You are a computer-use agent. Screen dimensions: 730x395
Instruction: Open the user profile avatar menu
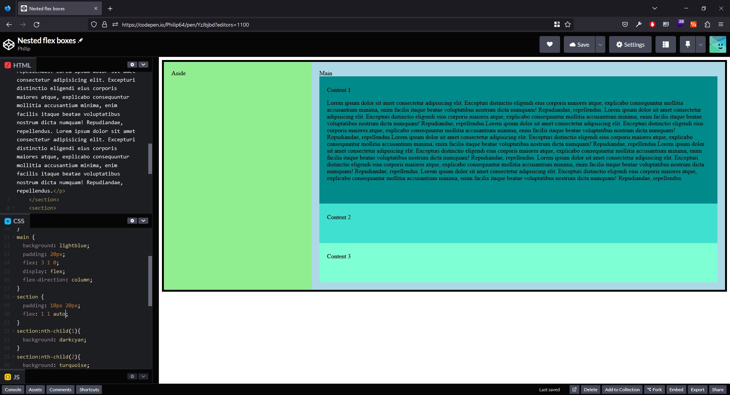pos(717,44)
